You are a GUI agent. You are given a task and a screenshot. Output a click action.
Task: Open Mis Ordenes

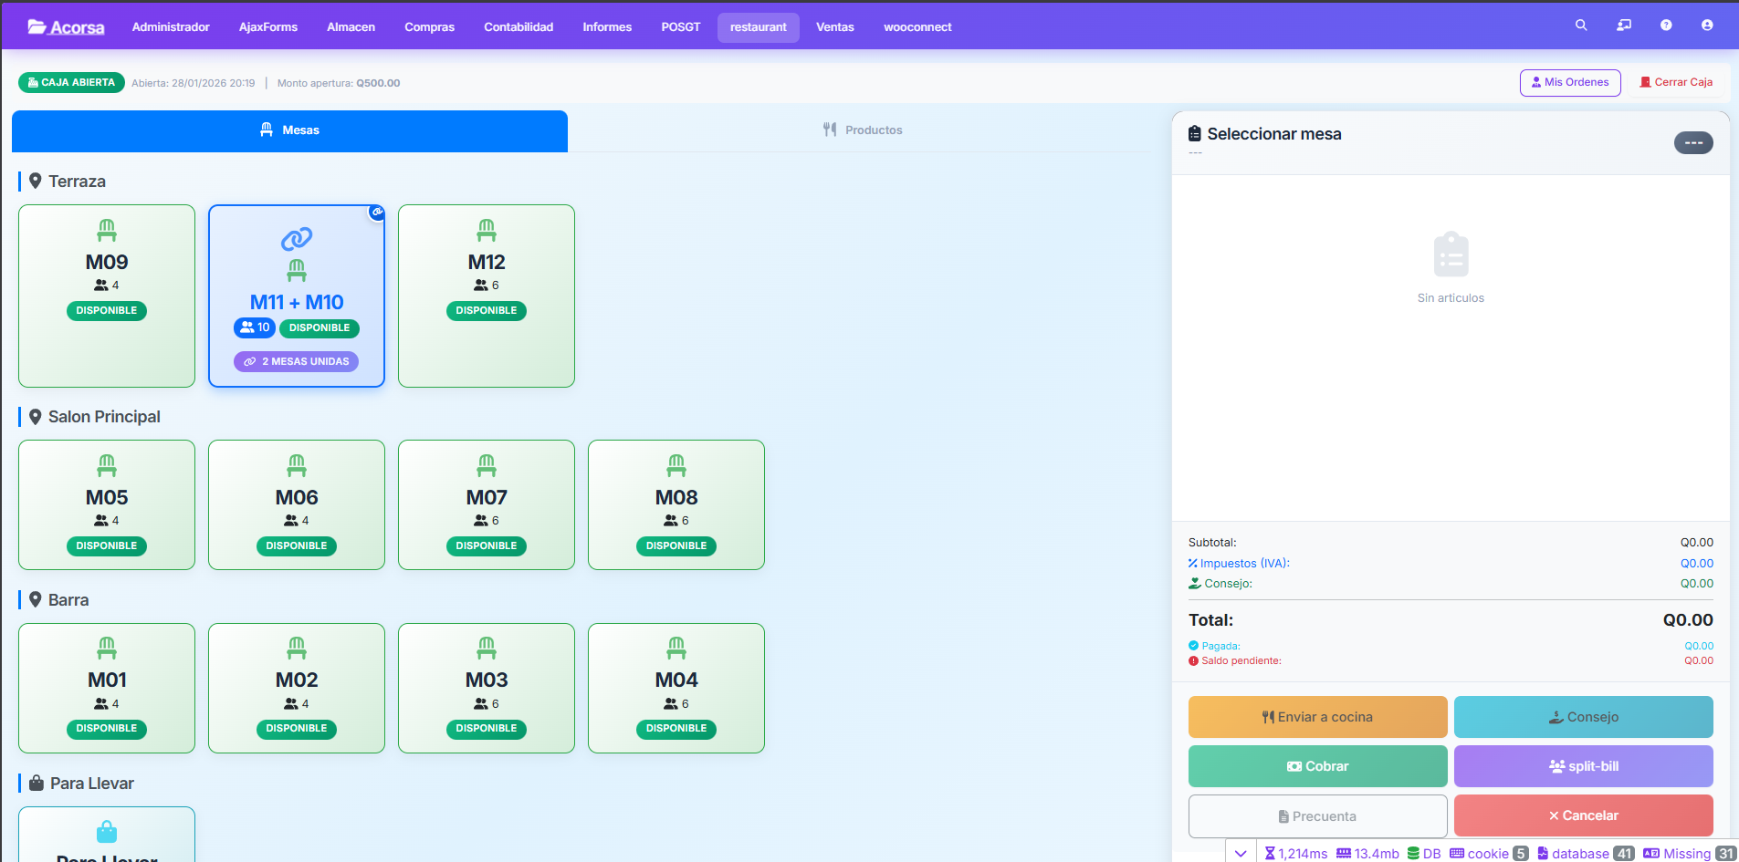click(1569, 82)
